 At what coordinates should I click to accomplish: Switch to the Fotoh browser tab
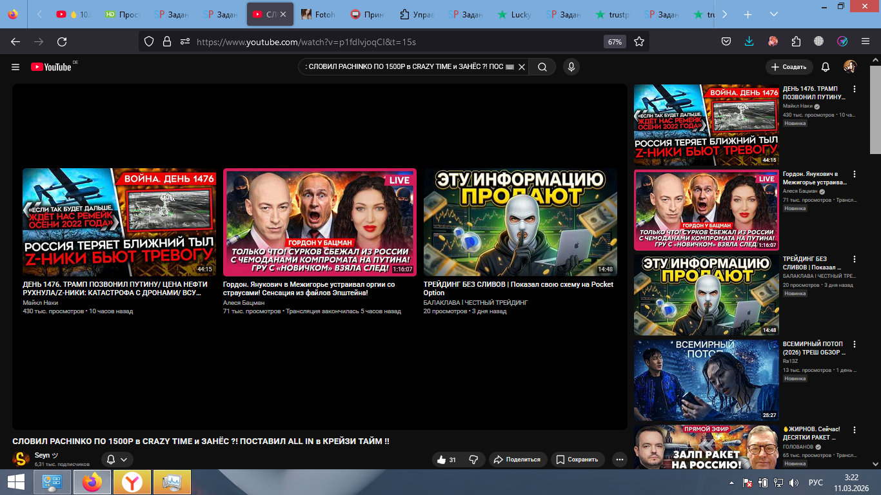319,14
